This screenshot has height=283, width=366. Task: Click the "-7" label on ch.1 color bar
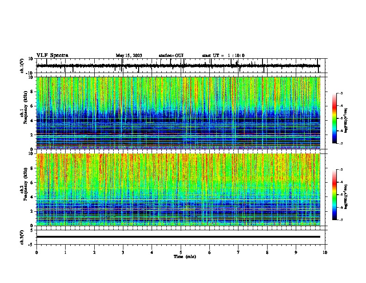(x=341, y=143)
